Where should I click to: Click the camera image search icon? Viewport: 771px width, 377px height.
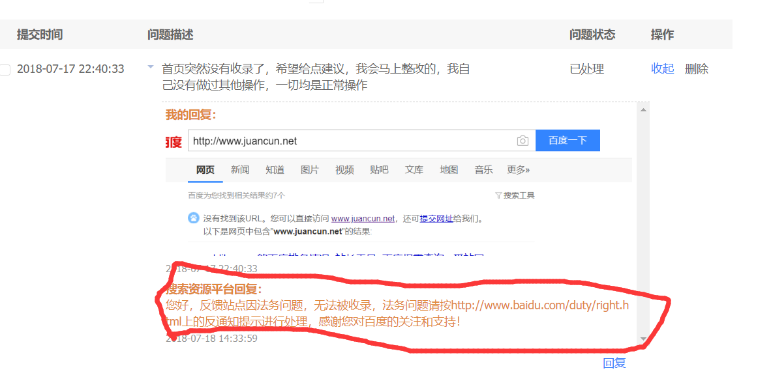pos(522,141)
